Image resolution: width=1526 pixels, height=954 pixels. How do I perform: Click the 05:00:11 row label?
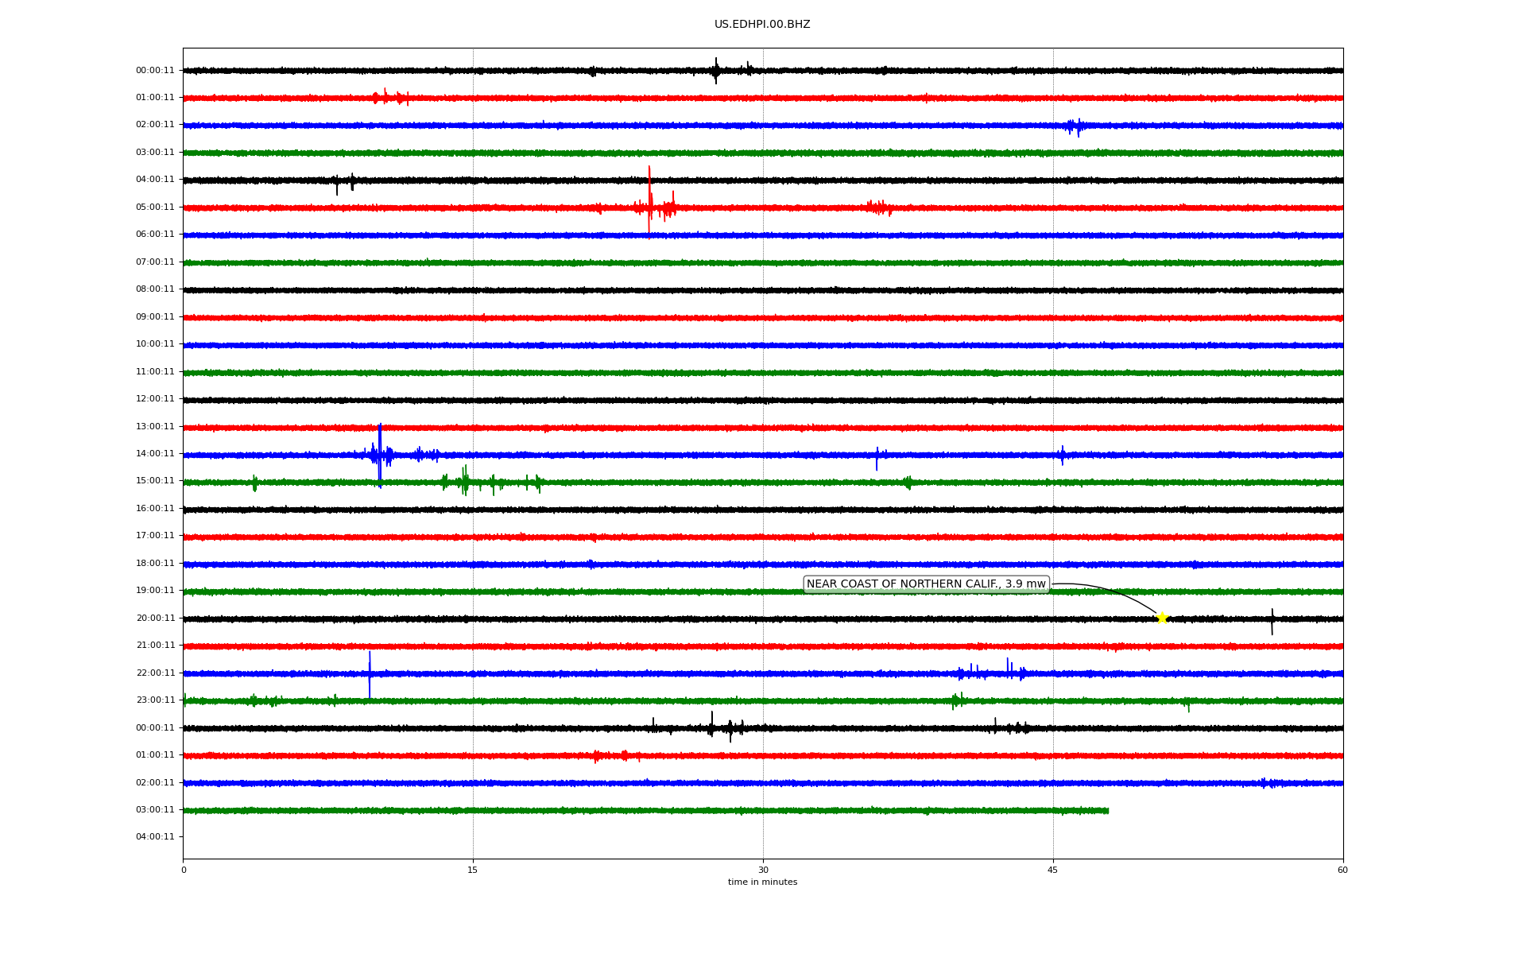click(x=155, y=207)
